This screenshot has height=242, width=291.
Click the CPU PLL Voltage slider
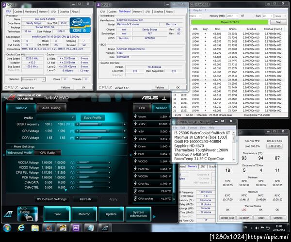point(94,172)
